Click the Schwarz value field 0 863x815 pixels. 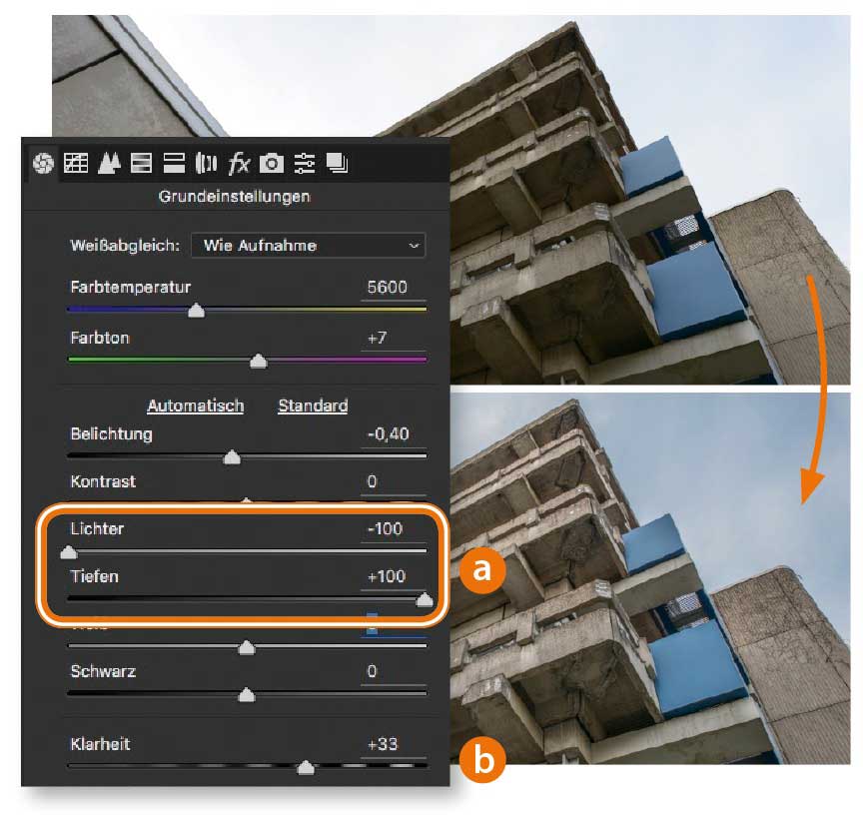click(393, 671)
